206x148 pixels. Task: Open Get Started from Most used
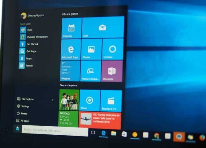click(29, 44)
